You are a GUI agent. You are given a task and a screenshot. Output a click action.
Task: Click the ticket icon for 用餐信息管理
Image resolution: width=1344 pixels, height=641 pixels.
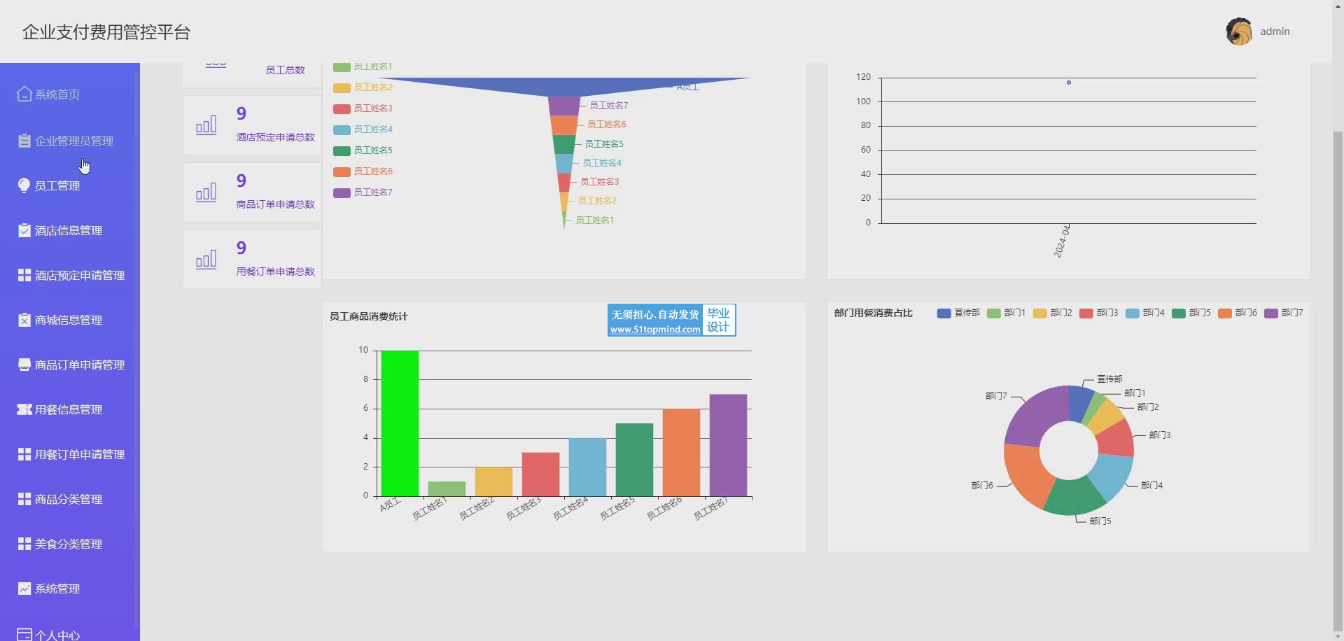coord(24,409)
